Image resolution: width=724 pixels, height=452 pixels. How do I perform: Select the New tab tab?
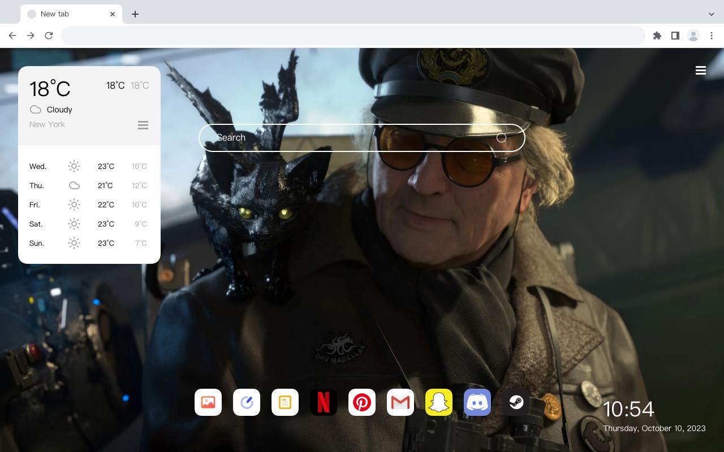[71, 14]
